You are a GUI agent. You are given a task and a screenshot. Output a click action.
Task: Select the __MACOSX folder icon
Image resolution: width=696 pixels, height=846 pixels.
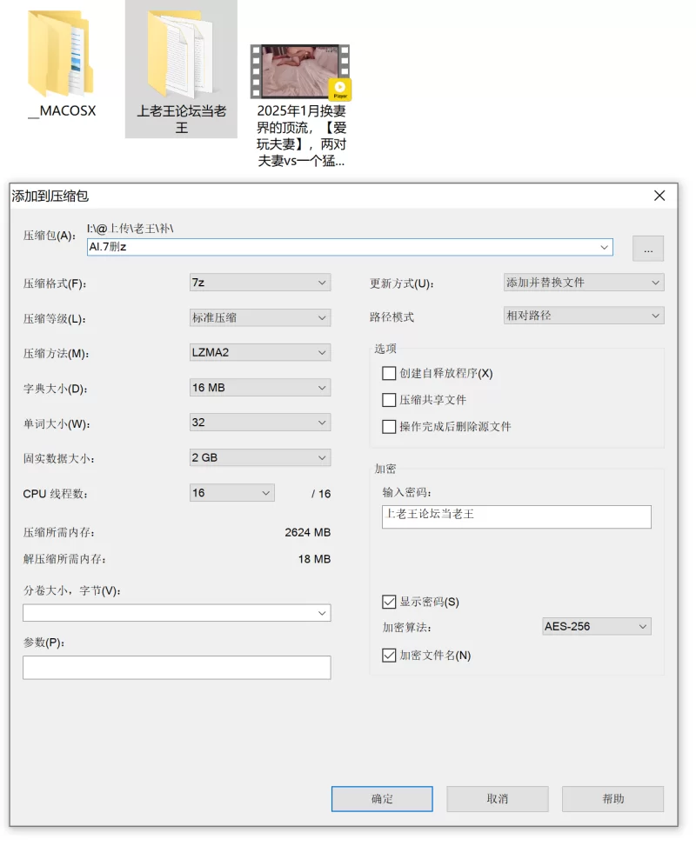pos(61,54)
